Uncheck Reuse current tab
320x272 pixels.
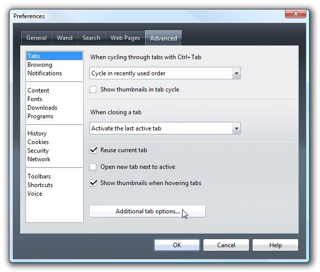pyautogui.click(x=93, y=150)
